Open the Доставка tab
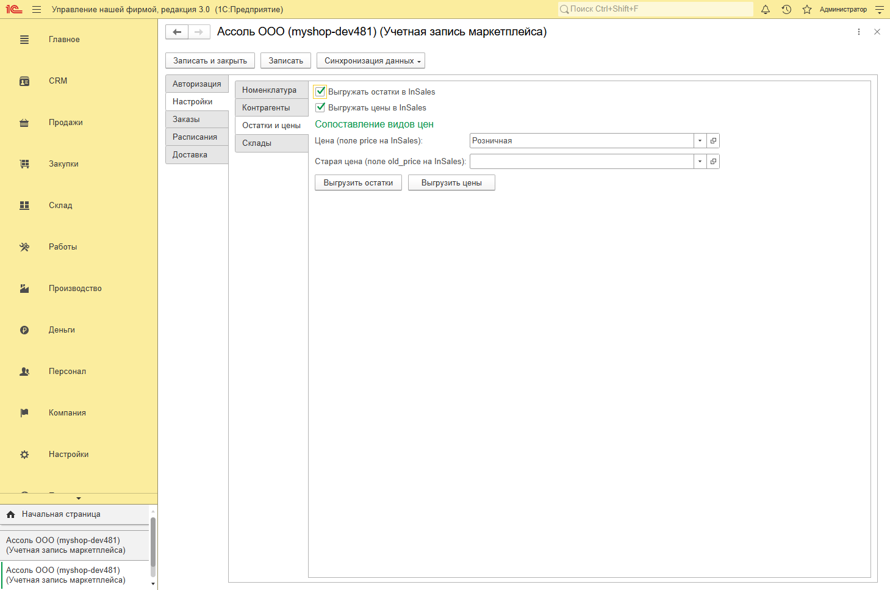 point(197,155)
